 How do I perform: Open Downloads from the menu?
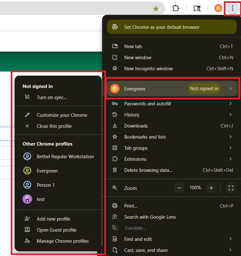point(172,126)
